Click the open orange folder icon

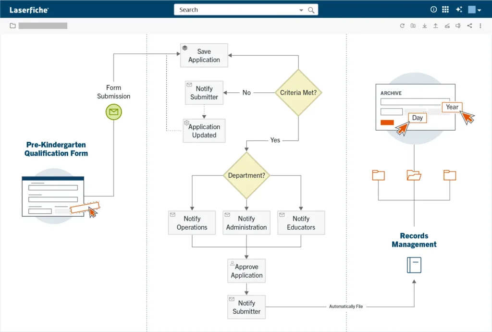tap(414, 175)
